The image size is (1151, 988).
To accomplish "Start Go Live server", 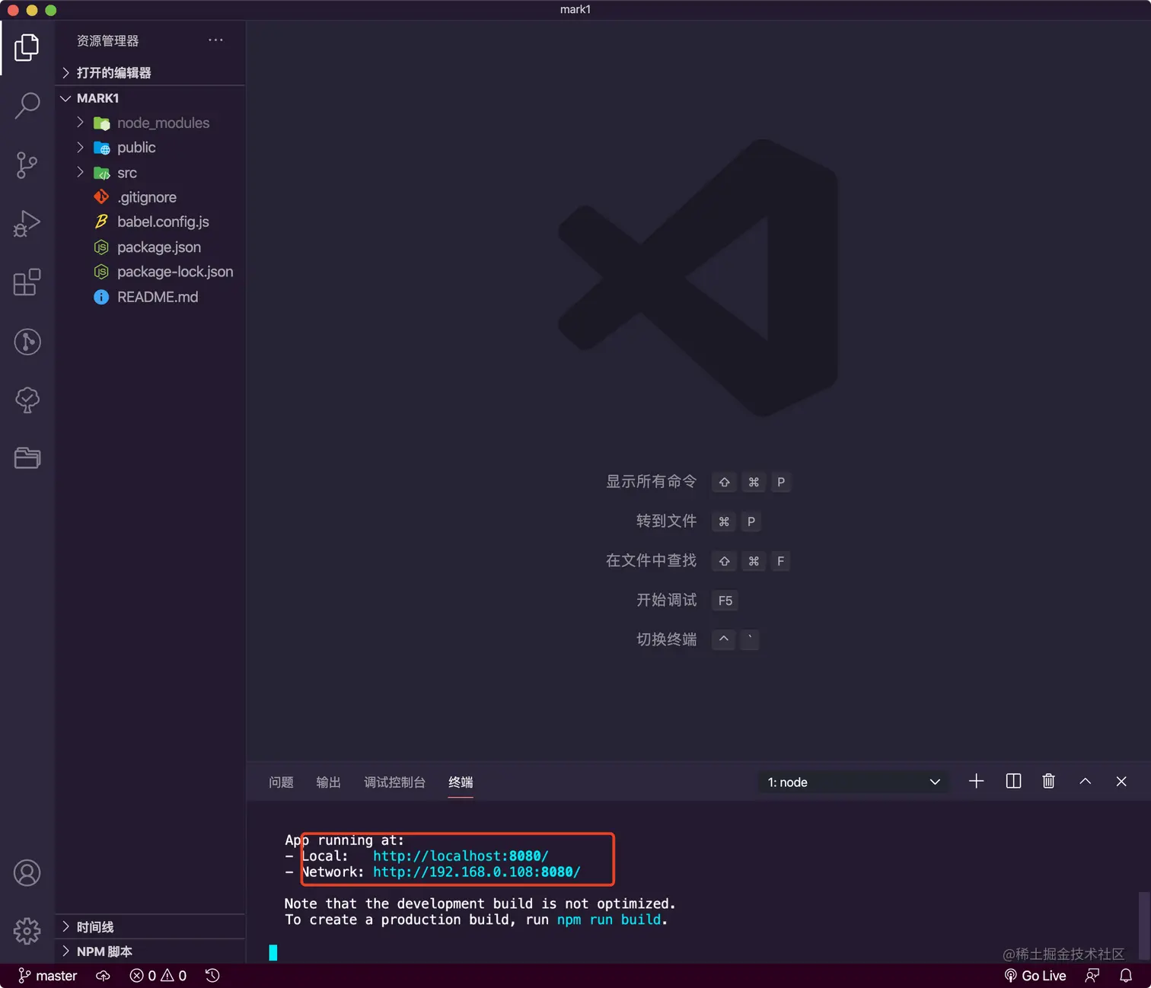I will 1035,976.
